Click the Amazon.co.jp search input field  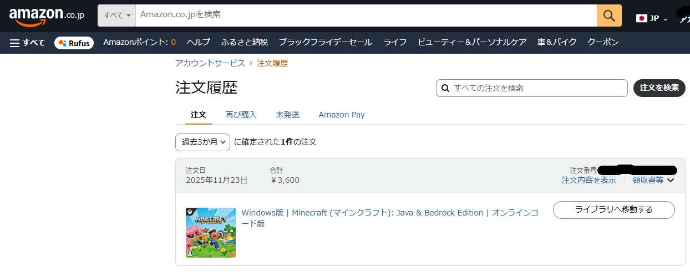pyautogui.click(x=366, y=16)
